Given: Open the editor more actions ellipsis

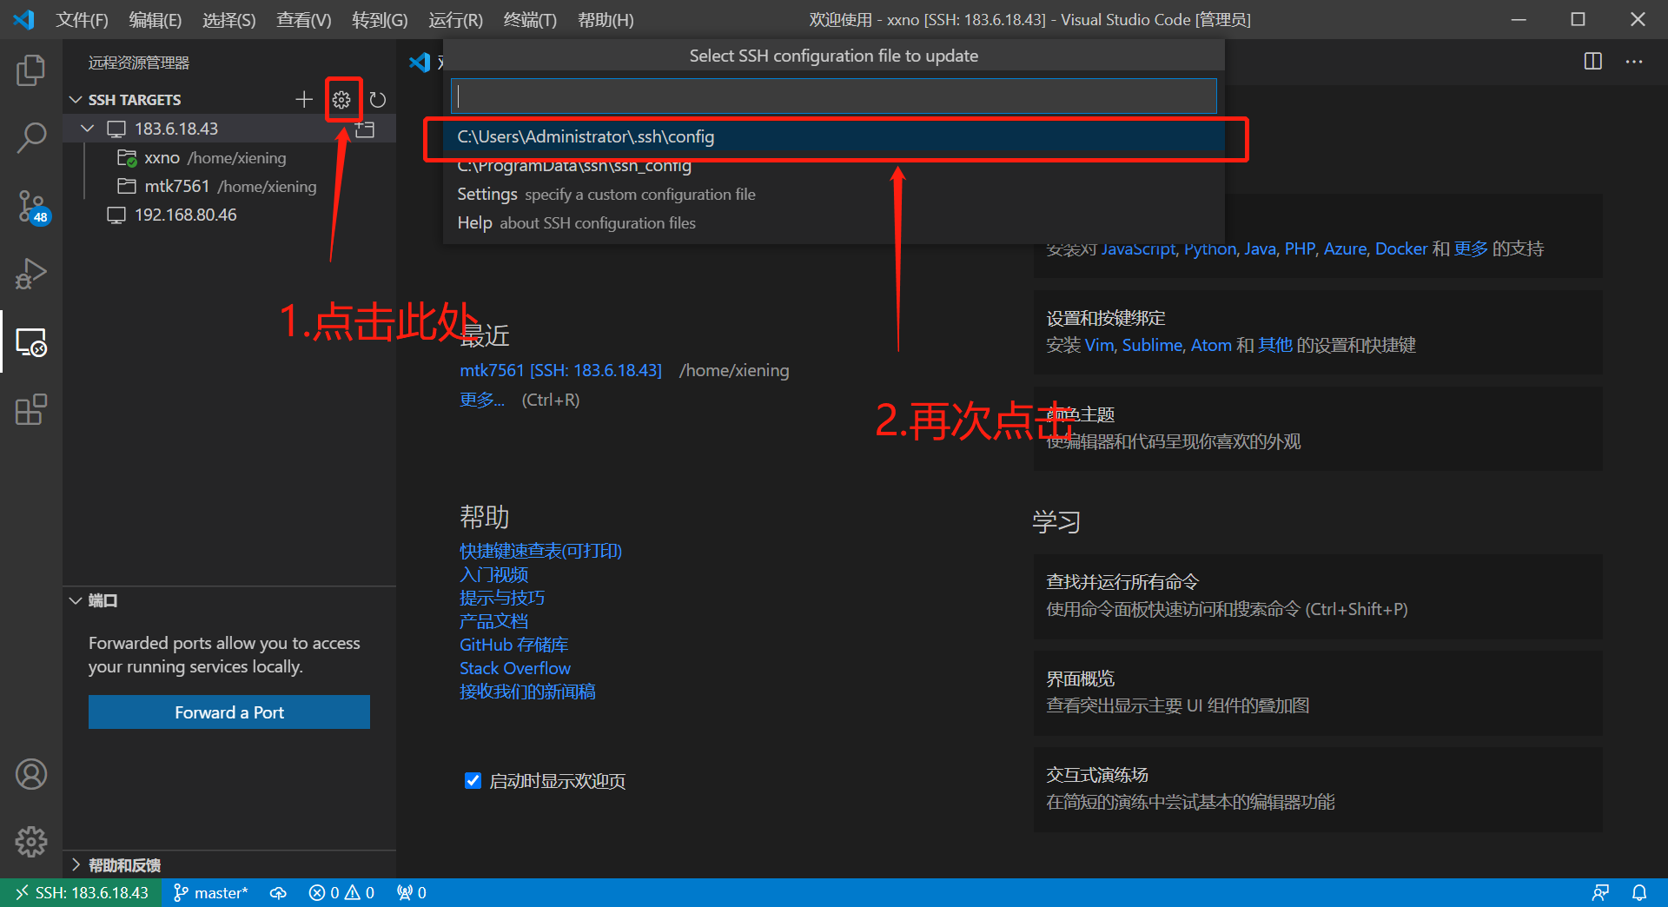Looking at the screenshot, I should pyautogui.click(x=1634, y=62).
